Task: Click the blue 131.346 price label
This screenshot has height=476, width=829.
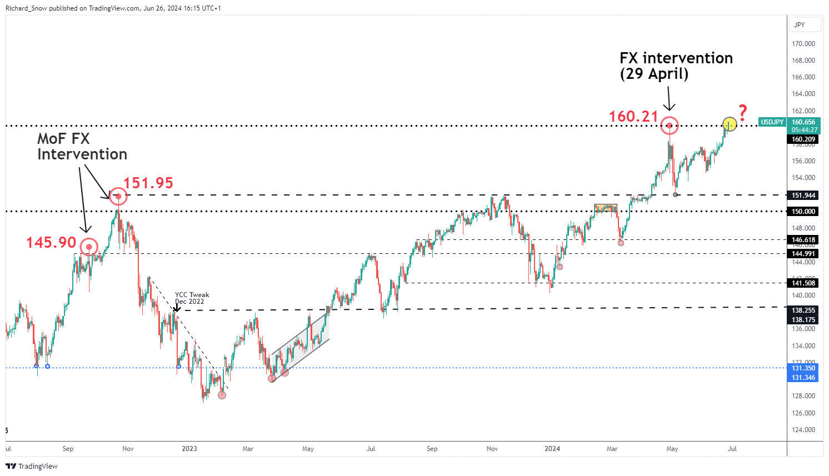Action: (x=803, y=378)
